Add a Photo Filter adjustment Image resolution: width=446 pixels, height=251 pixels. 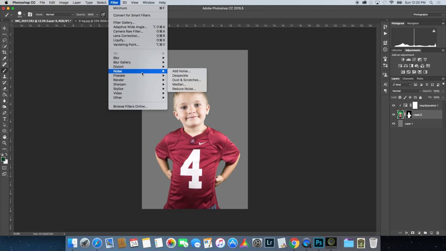click(417, 66)
